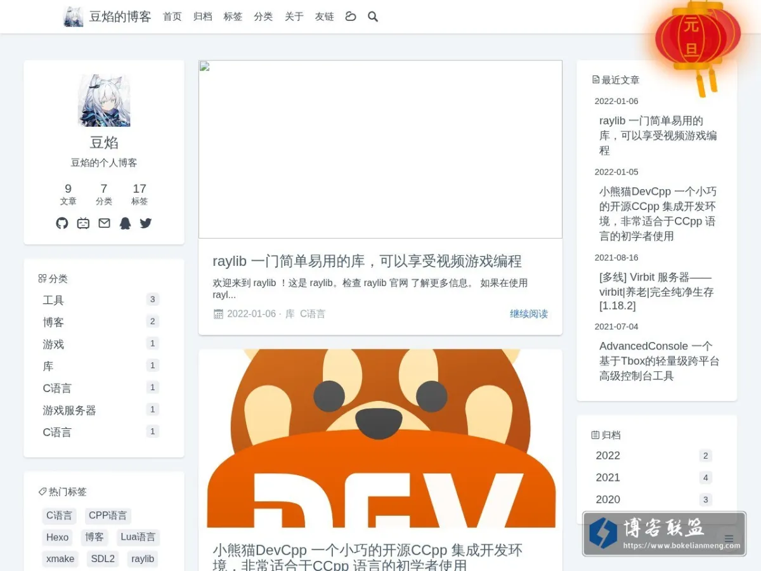This screenshot has height=571, width=761.
Task: Click the broken raylib post cover image
Action: click(380, 149)
